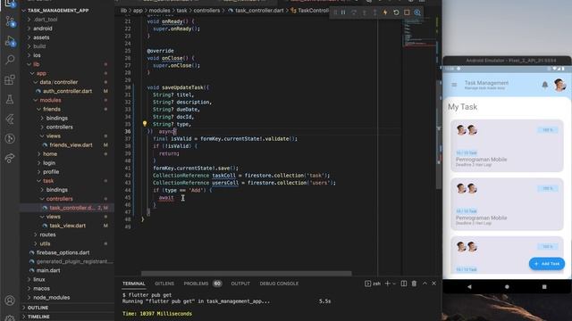Kill terminal with trash icon
The image size is (572, 321).
pyautogui.click(x=414, y=284)
